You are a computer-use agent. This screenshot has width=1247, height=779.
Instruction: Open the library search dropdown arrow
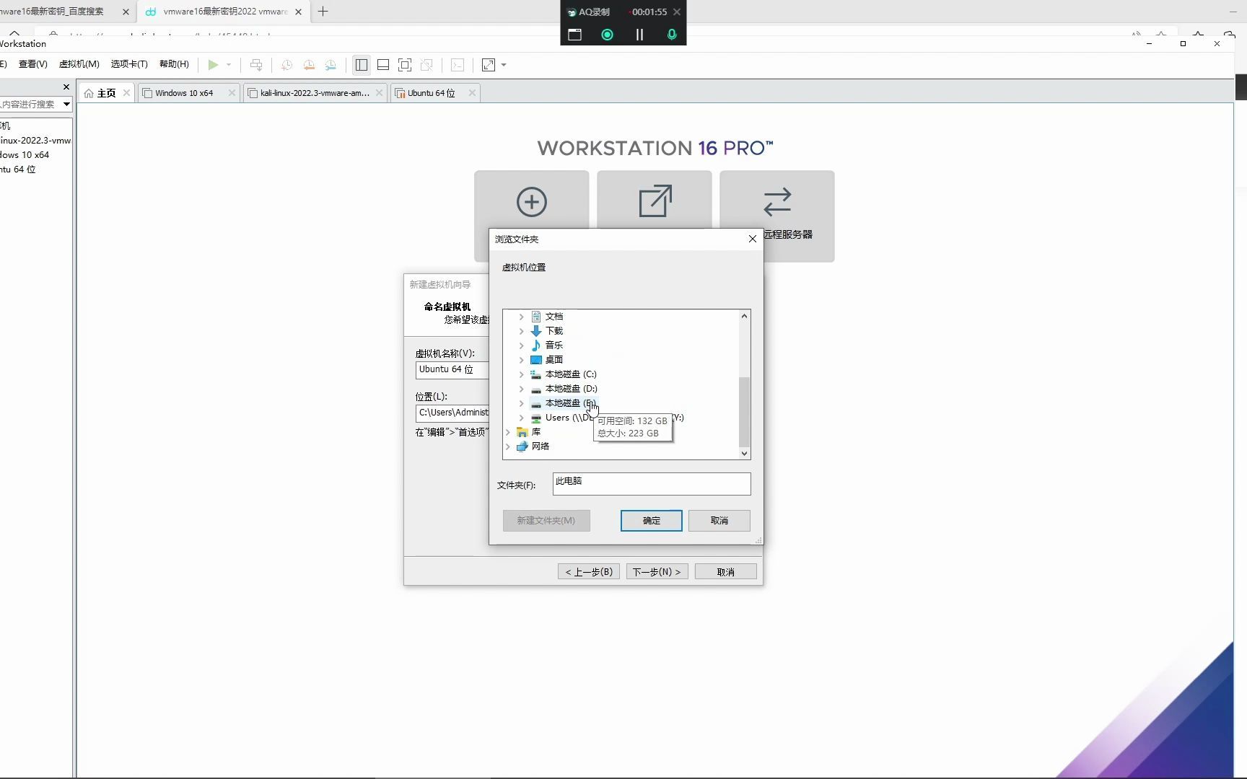(66, 104)
